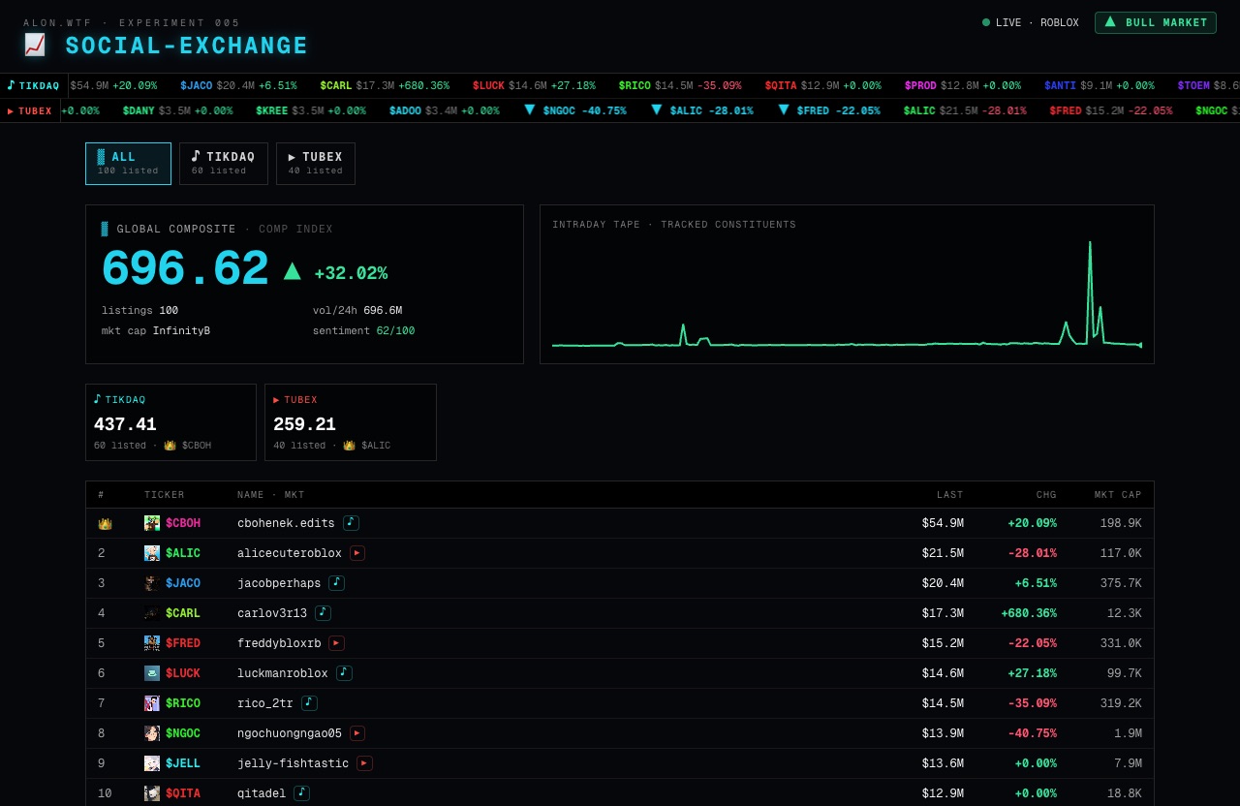Click the chart emoji icon beside SOCIAL-EXCHANGE

pos(35,45)
